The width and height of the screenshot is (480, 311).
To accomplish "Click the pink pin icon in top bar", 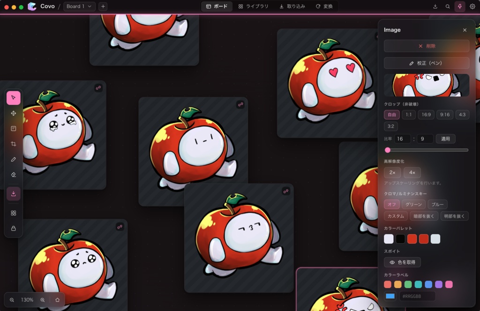I will click(x=460, y=7).
